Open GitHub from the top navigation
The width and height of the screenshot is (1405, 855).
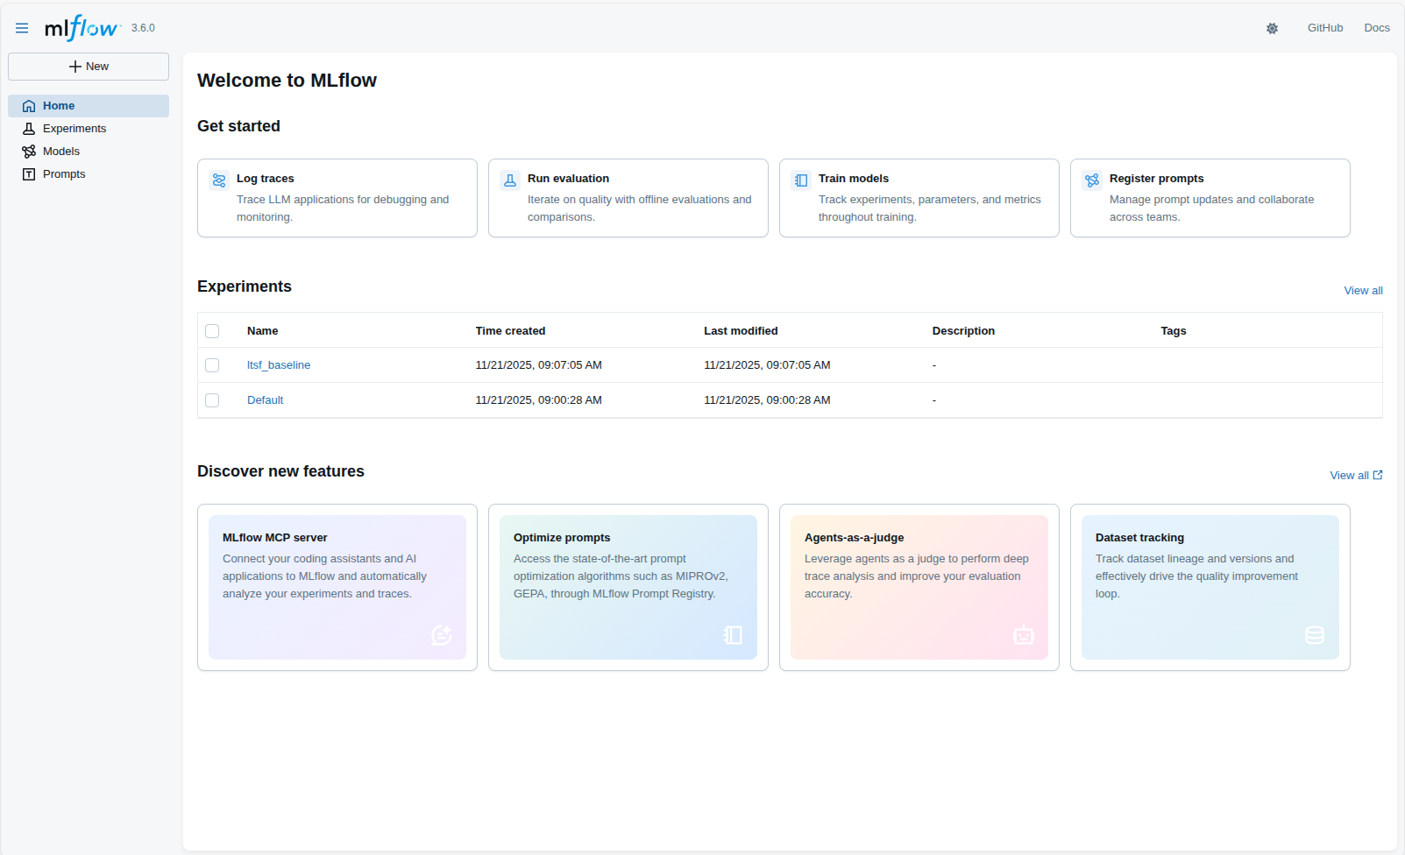point(1325,27)
